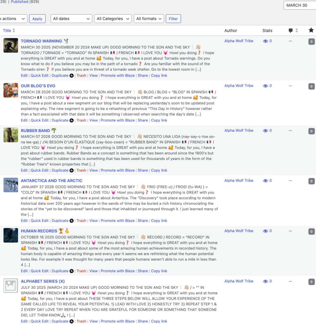The width and height of the screenshot is (316, 324).
Task: Click the Blaze flame icon under RUBBER BAND
Action: [x=72, y=170]
